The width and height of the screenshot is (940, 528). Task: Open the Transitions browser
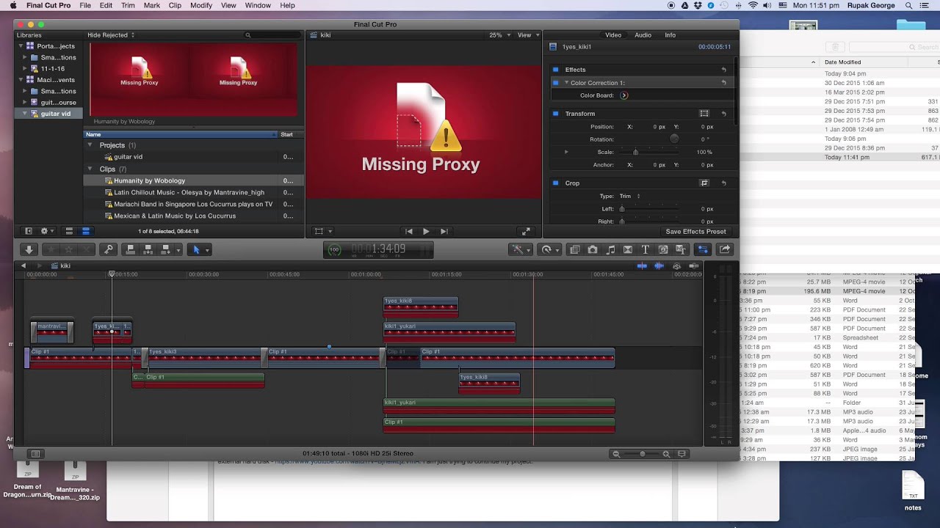pyautogui.click(x=628, y=249)
